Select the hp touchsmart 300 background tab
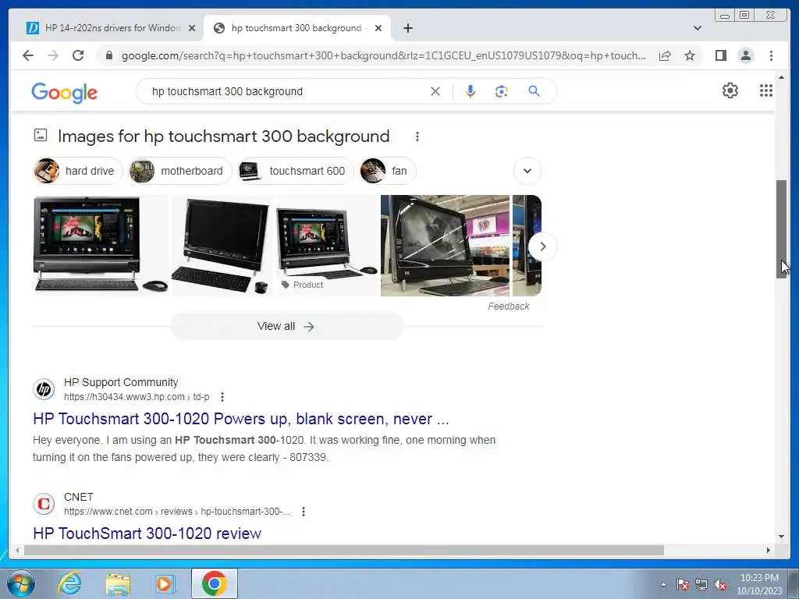This screenshot has height=599, width=799. 297,28
